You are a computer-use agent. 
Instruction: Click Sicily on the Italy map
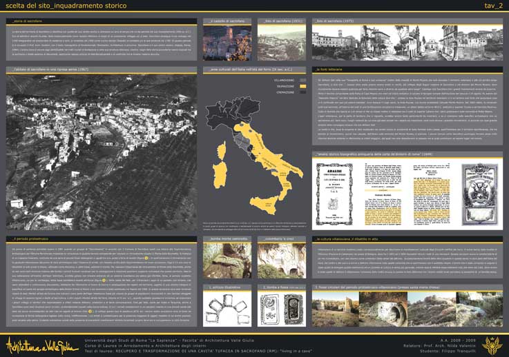(265, 204)
